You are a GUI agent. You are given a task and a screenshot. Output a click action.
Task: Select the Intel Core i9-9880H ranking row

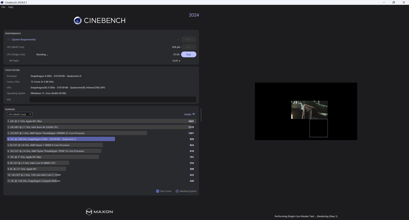click(101, 163)
